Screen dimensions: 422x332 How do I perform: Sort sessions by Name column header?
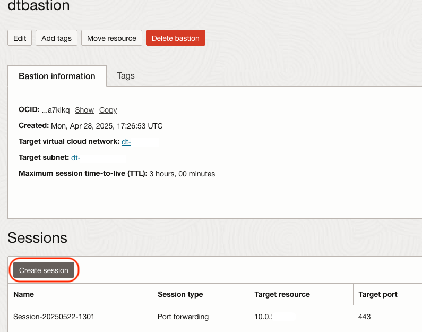pyautogui.click(x=24, y=294)
